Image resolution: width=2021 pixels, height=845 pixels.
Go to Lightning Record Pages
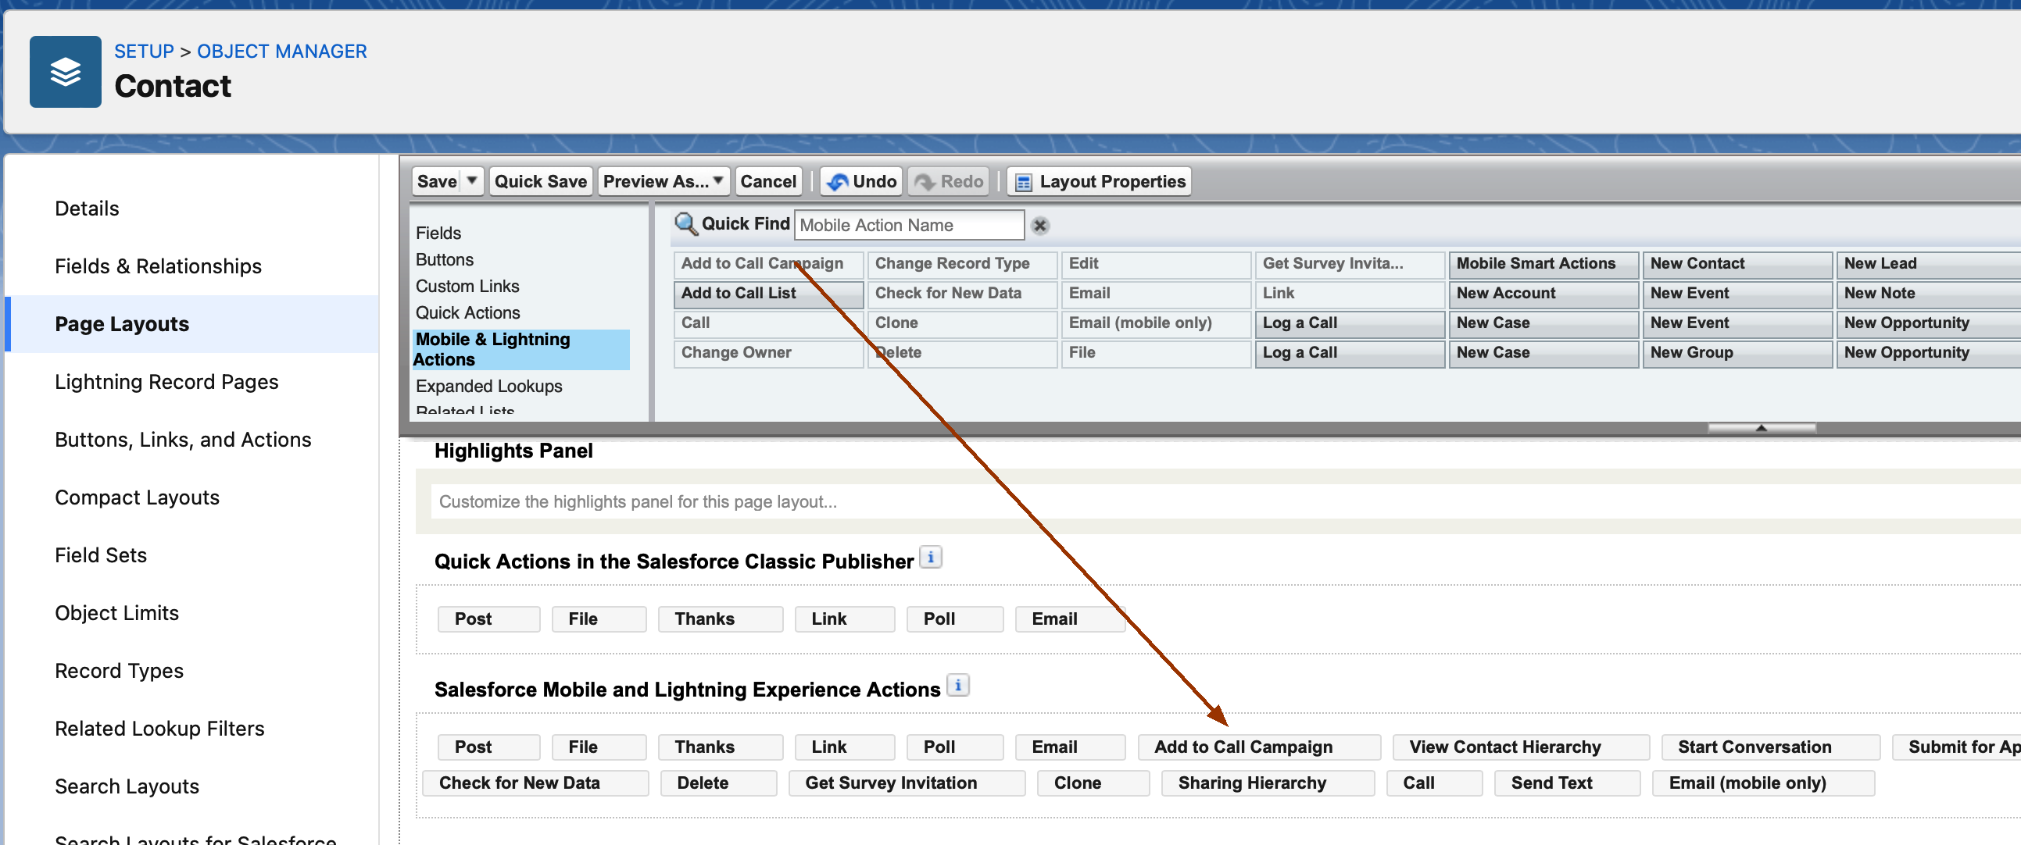(x=167, y=382)
